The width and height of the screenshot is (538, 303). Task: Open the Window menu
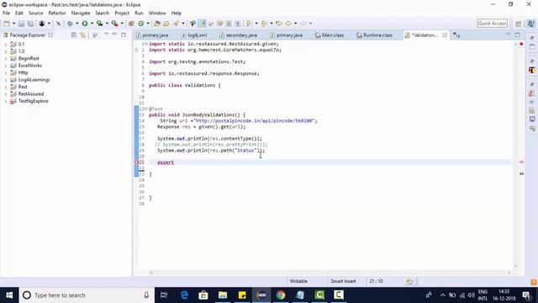(x=157, y=13)
